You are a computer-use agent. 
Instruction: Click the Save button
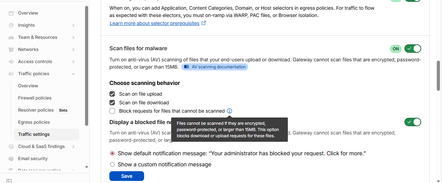coord(126,176)
